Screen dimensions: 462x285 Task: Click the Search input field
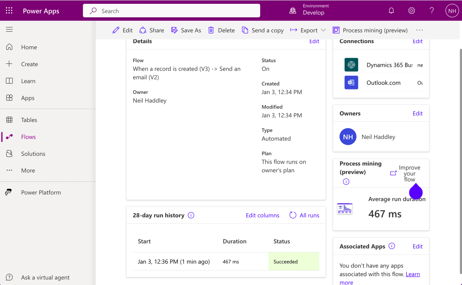171,11
